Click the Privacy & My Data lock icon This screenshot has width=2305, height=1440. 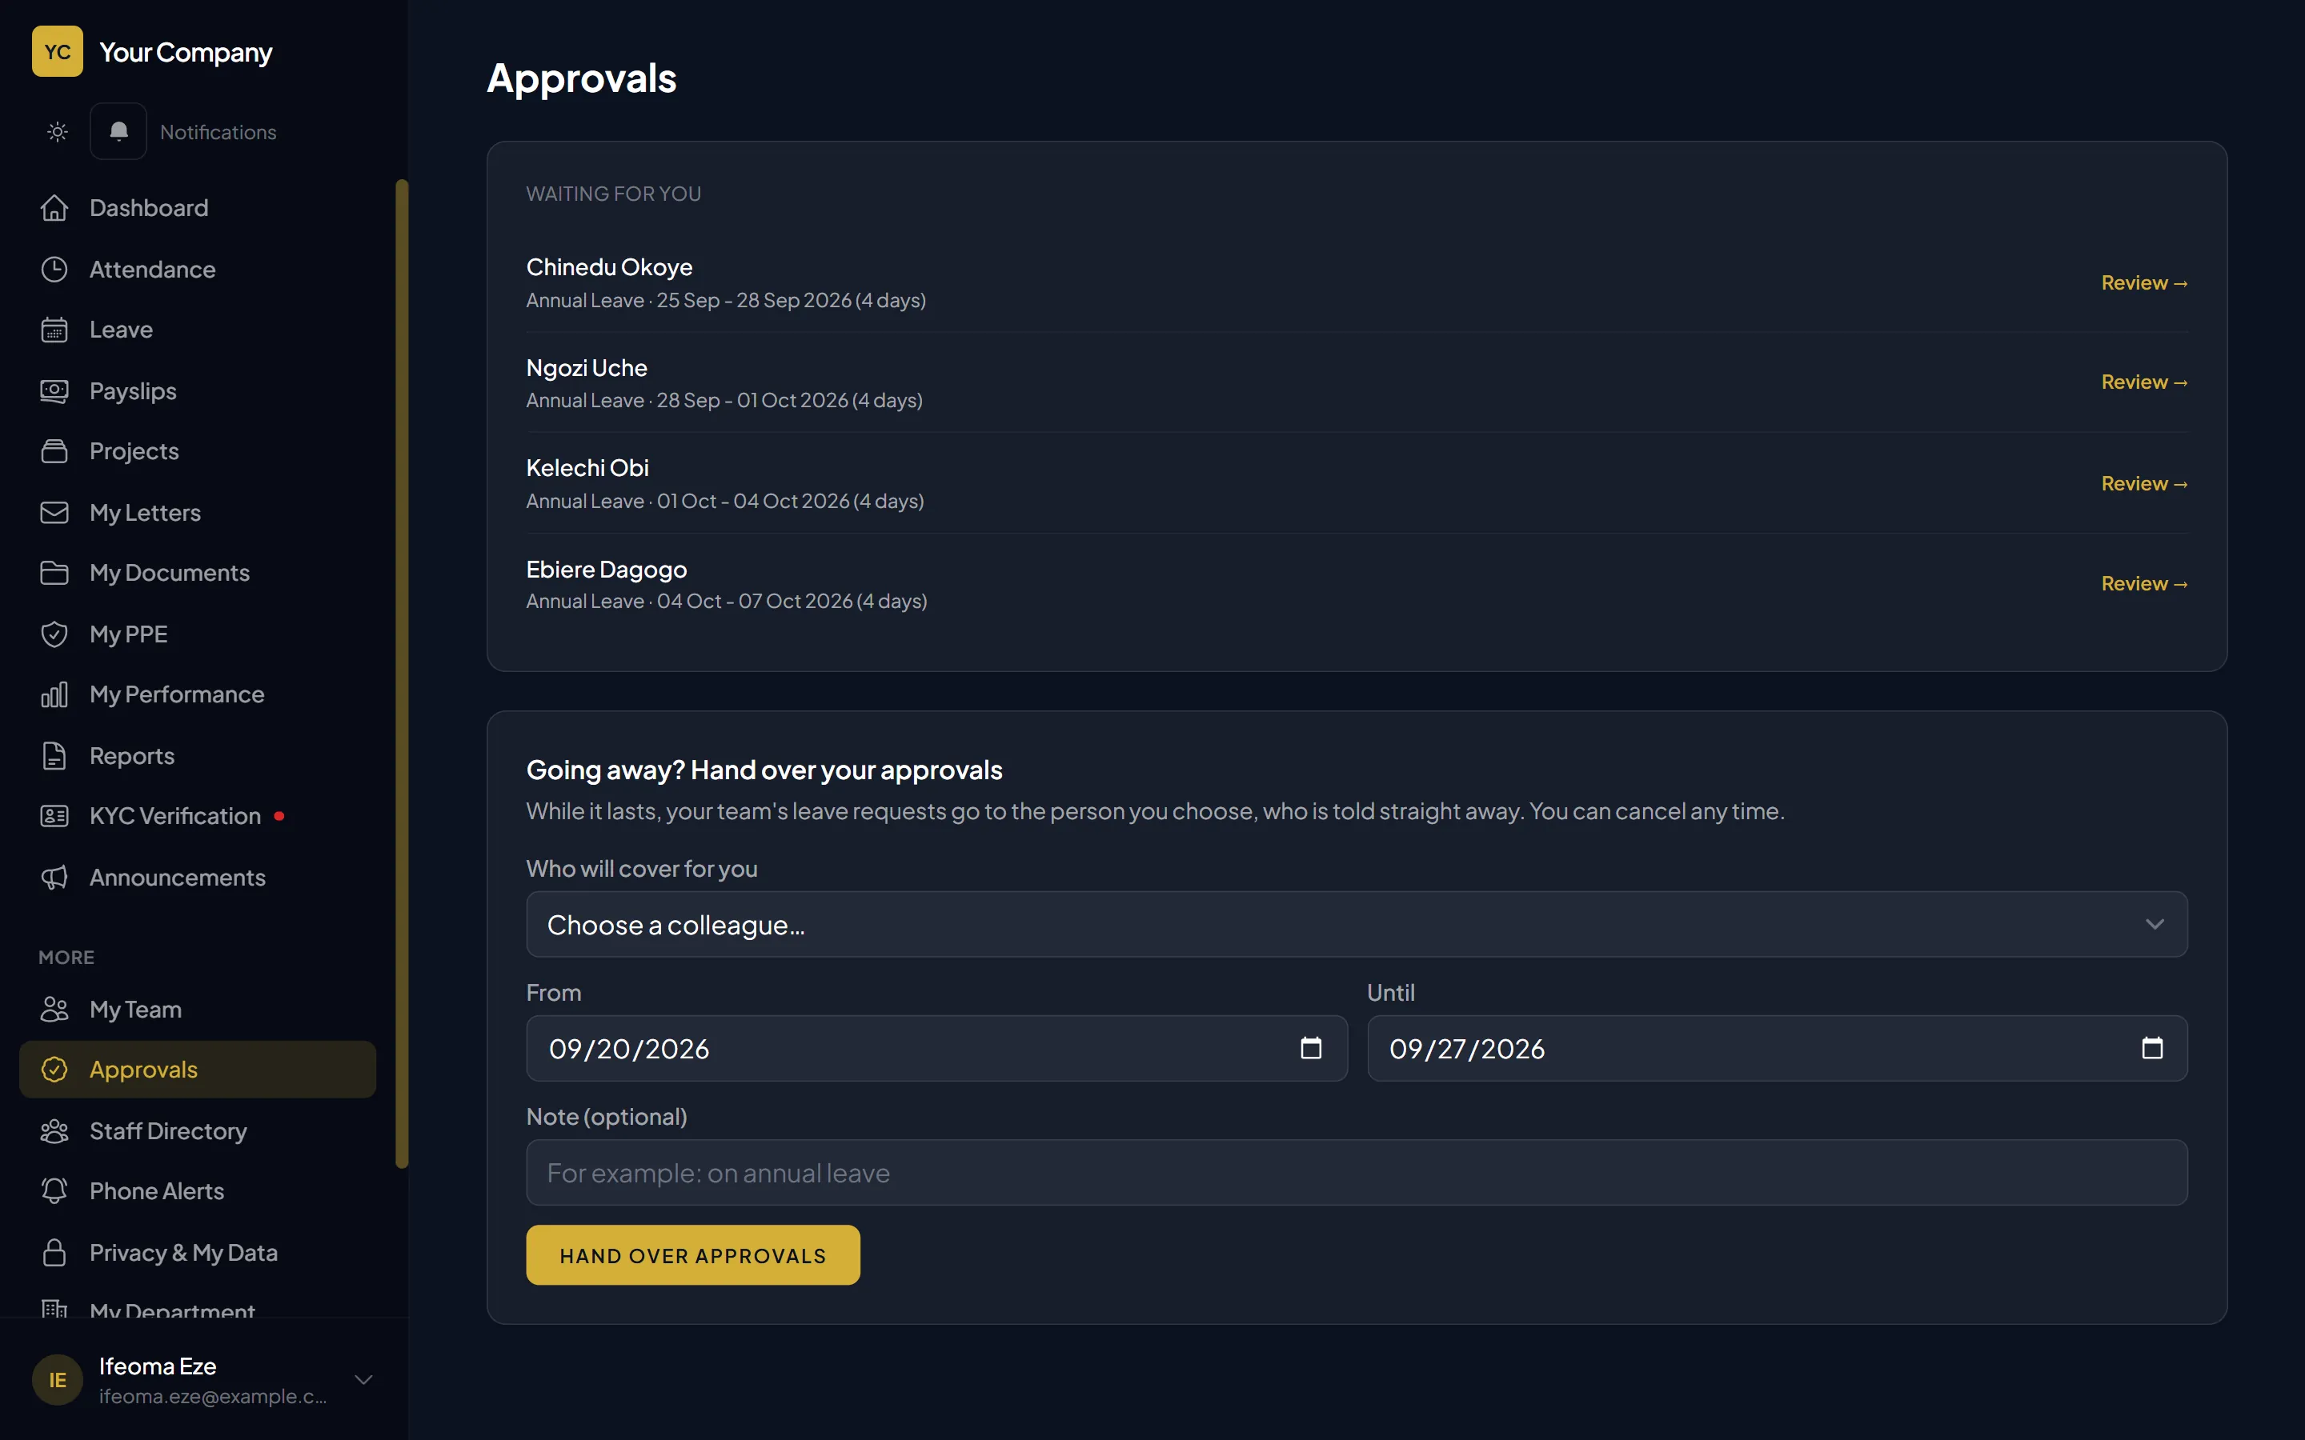click(54, 1252)
